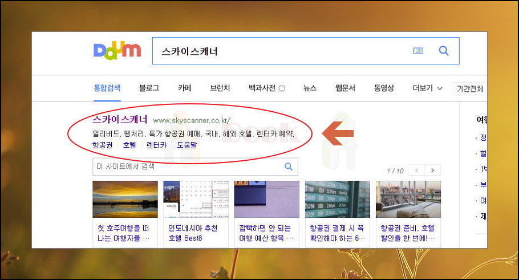Open the sunset lake thumbnail card

coord(125,199)
